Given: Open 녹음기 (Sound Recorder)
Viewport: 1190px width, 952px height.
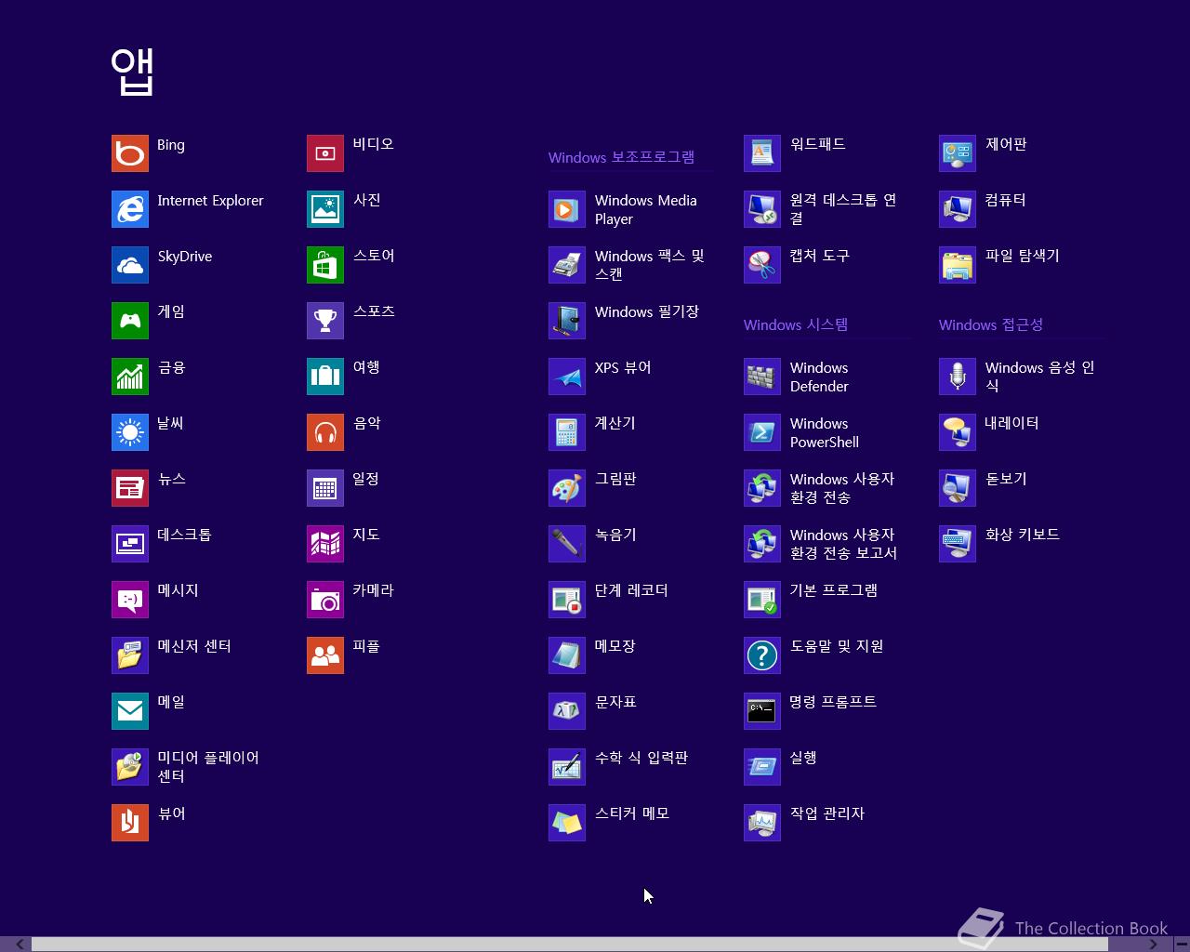Looking at the screenshot, I should coord(593,544).
